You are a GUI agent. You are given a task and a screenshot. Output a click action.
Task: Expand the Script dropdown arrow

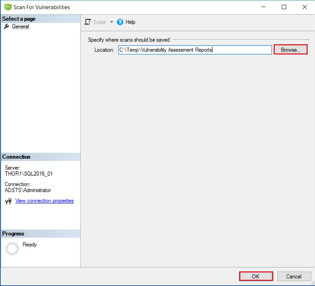pyautogui.click(x=112, y=22)
